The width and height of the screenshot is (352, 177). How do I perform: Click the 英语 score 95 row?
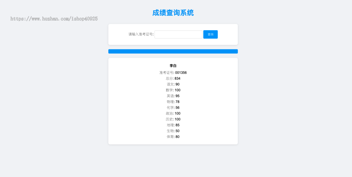(173, 96)
